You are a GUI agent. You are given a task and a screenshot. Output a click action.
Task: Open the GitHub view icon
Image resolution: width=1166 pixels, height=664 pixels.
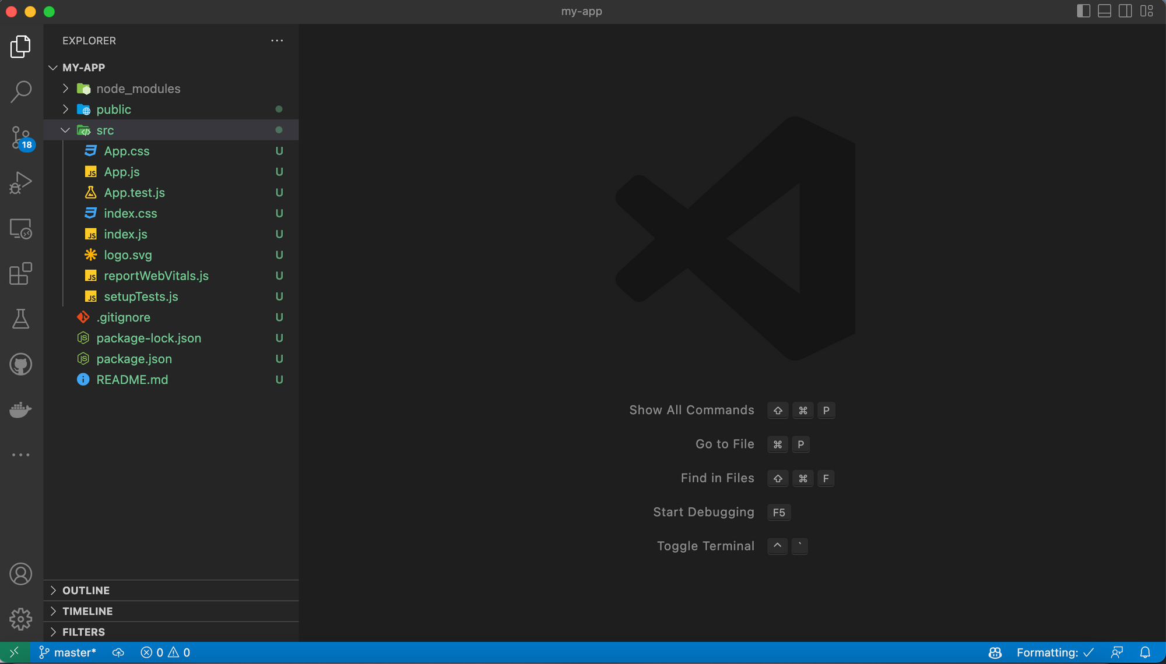click(x=21, y=365)
